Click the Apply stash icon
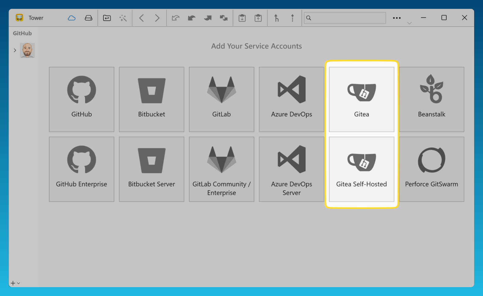Viewport: 483px width, 296px height. (x=258, y=18)
